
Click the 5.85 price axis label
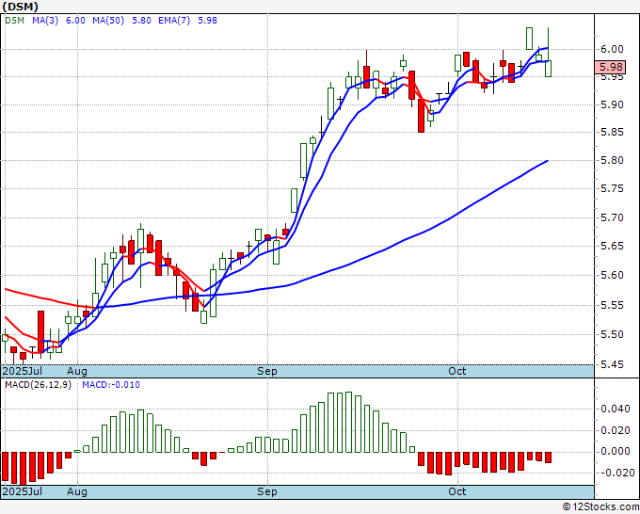(612, 133)
